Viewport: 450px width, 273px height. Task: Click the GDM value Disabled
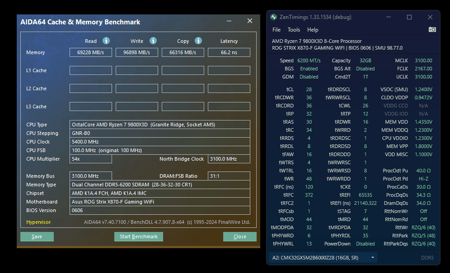pos(309,77)
